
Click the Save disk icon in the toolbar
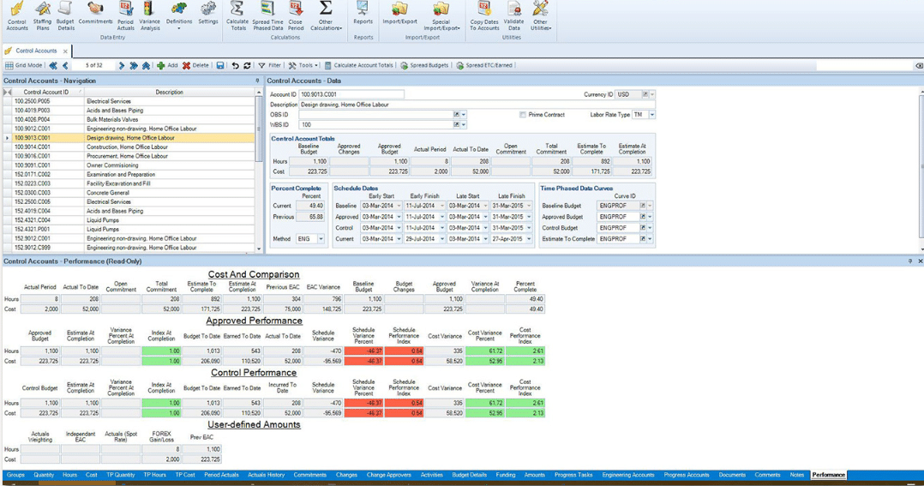click(x=219, y=65)
